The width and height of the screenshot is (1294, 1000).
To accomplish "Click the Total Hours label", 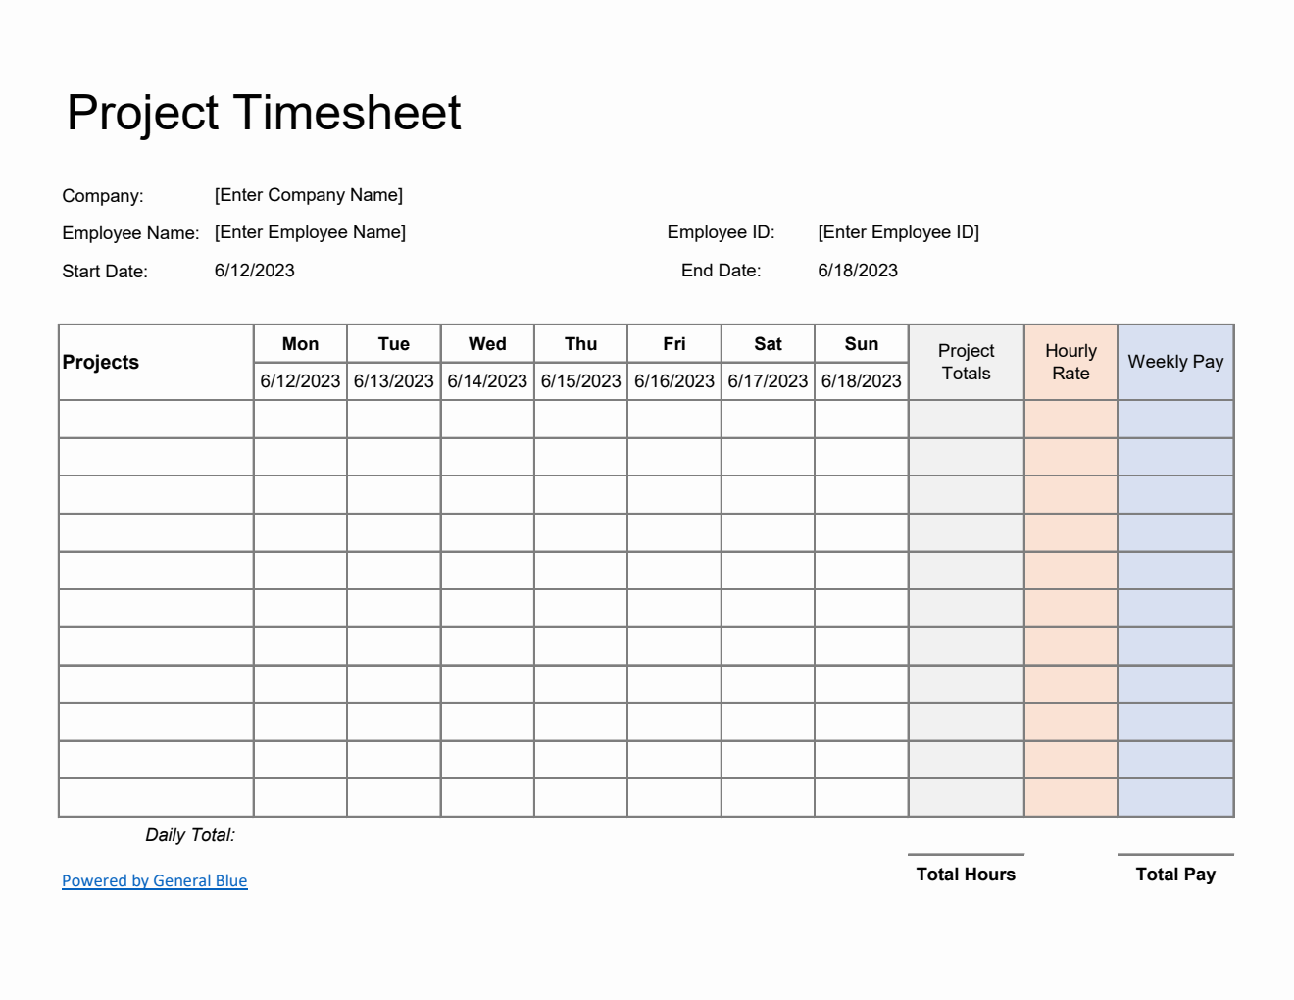I will point(966,875).
